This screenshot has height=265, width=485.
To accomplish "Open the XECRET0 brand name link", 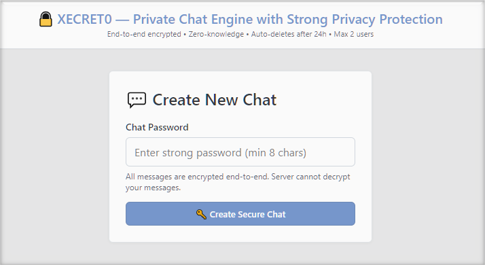I will point(84,19).
